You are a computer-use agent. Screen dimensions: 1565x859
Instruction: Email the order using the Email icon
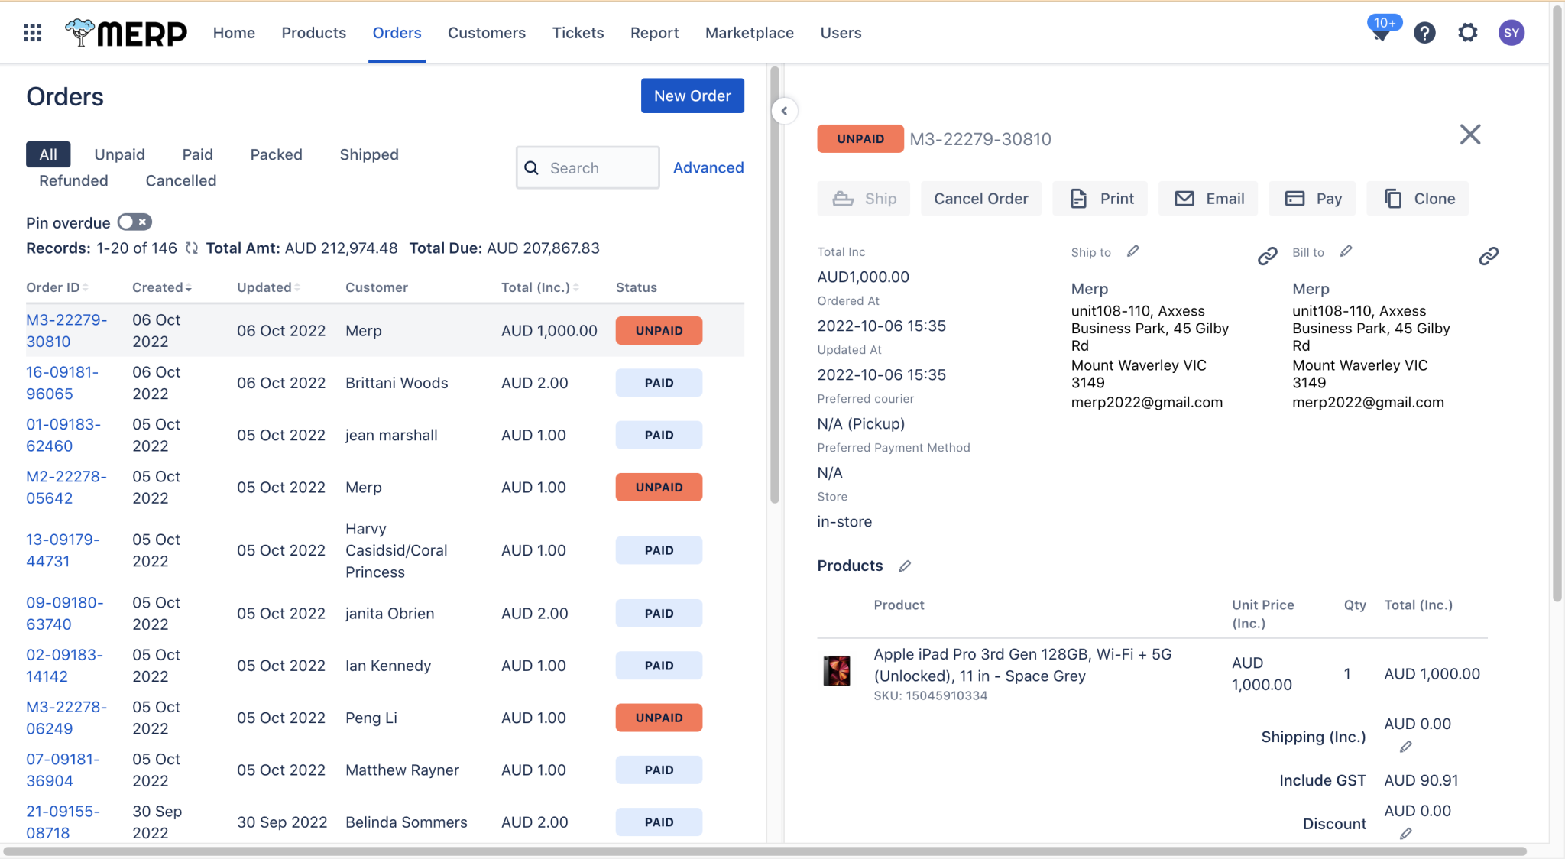(1208, 198)
